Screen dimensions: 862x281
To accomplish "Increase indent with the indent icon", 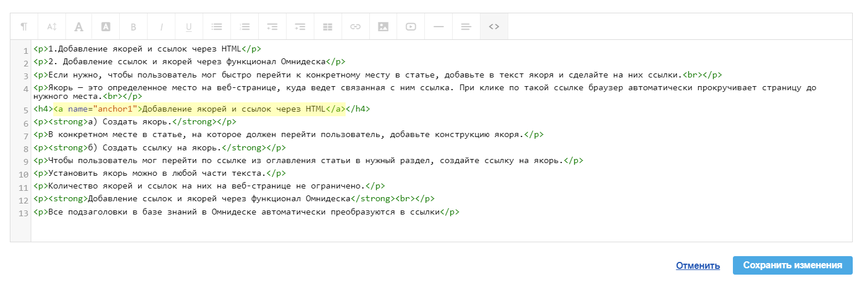I will (300, 27).
